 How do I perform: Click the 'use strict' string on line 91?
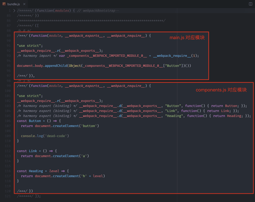coord(30,46)
